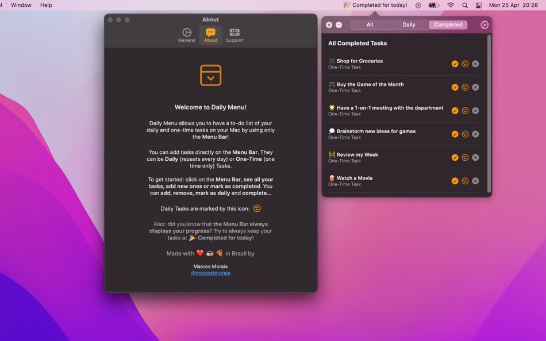Viewport: 546px width, 341px height.
Task: Click the minus button in task popover
Action: click(339, 25)
